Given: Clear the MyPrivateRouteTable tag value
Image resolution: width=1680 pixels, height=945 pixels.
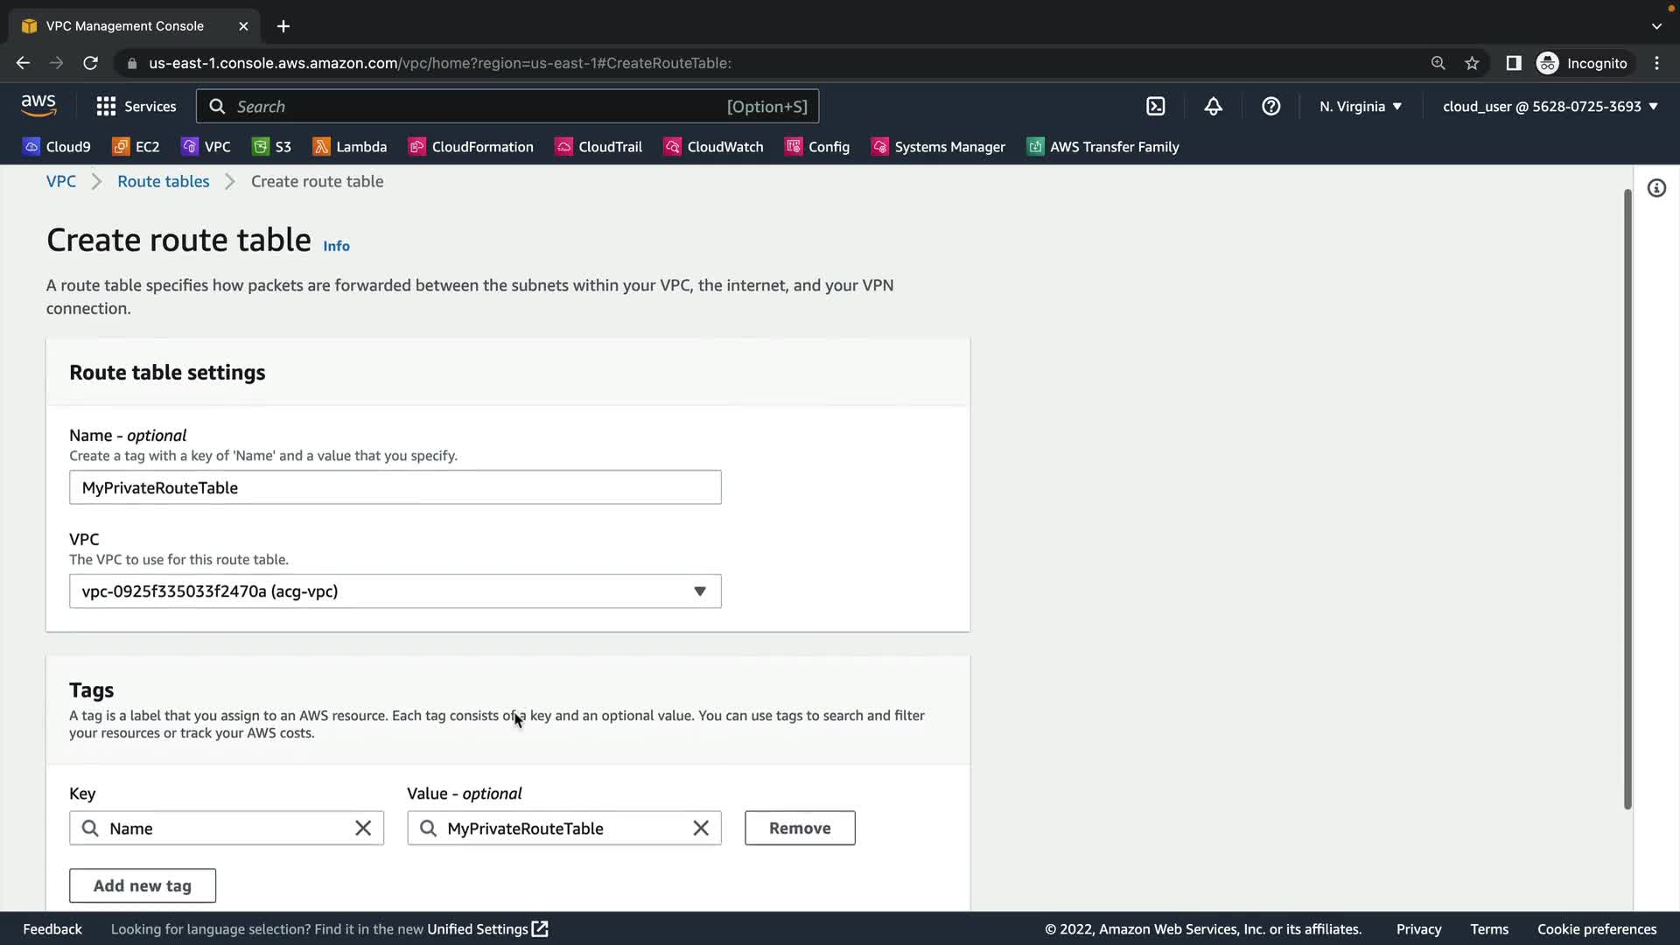Looking at the screenshot, I should [x=701, y=829].
